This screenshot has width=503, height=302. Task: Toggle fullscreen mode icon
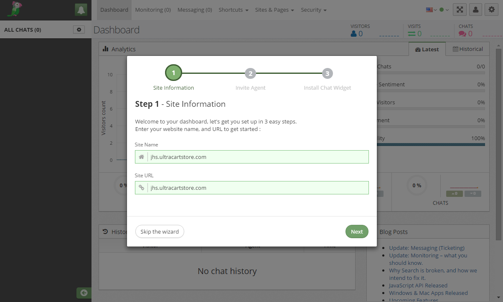[460, 10]
